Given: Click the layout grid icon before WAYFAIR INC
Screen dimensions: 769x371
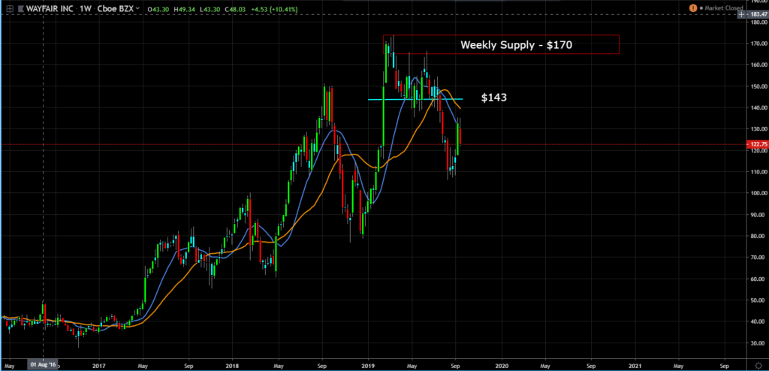Looking at the screenshot, I should click(x=9, y=8).
